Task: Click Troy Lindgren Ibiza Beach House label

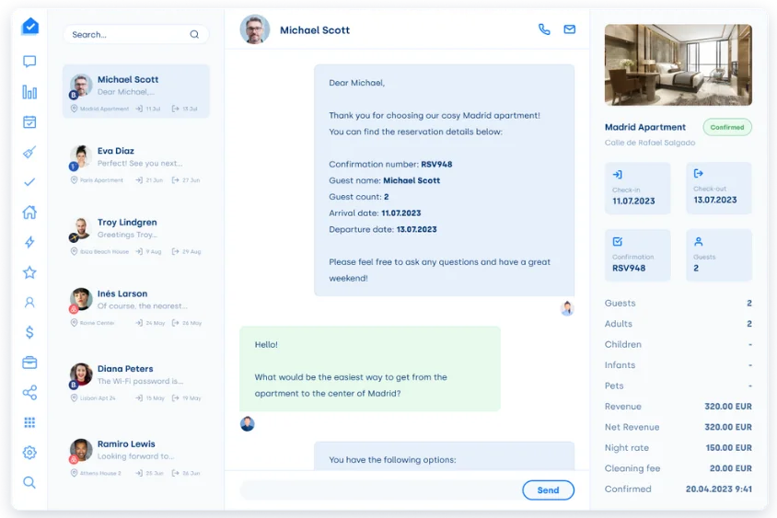Action: 104,251
